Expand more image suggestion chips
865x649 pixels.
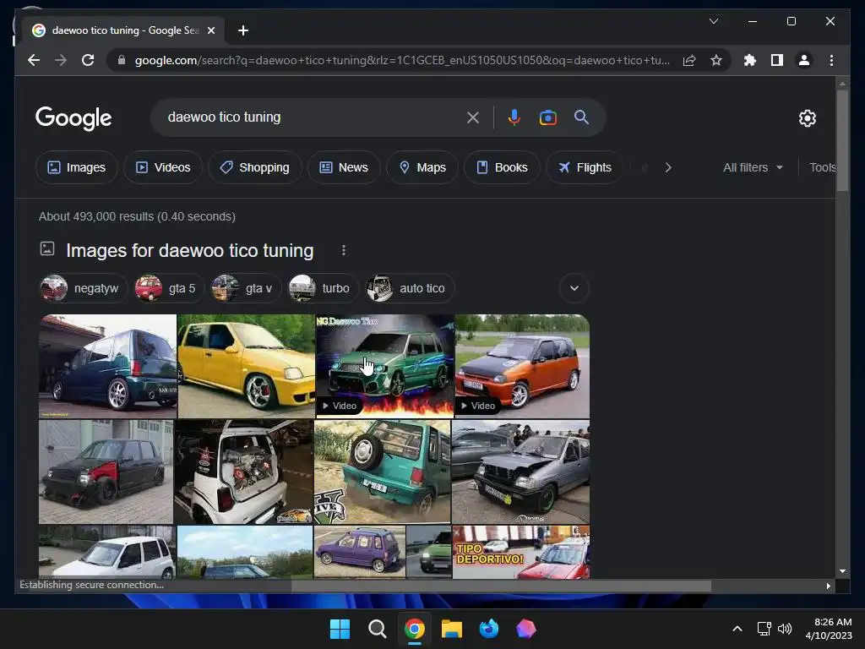[574, 288]
